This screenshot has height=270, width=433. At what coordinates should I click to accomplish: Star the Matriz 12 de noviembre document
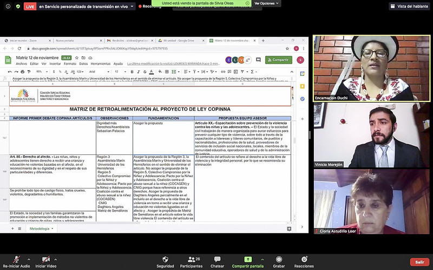pyautogui.click(x=77, y=58)
